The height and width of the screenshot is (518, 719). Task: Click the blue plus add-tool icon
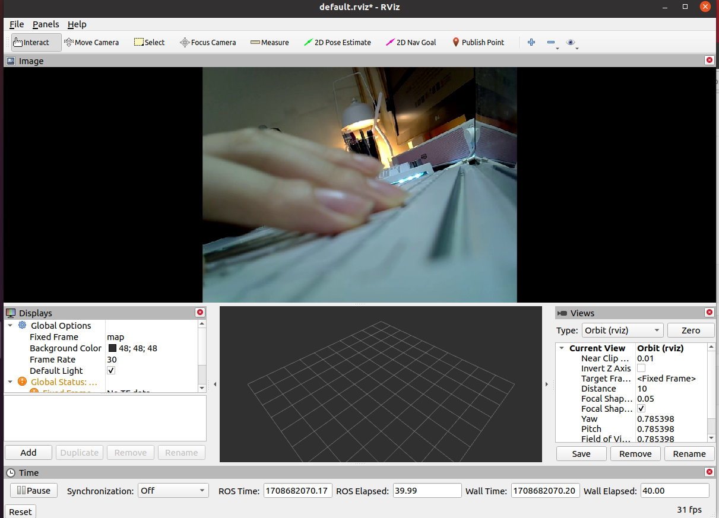(531, 42)
